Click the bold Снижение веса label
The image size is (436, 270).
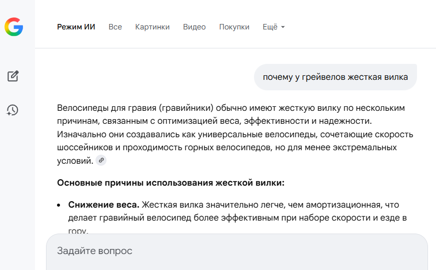(x=103, y=205)
